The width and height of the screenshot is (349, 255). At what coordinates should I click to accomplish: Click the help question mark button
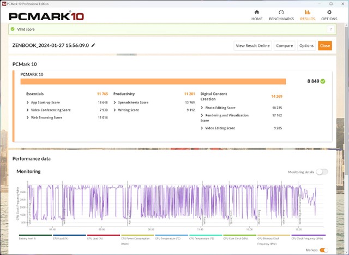(331, 29)
